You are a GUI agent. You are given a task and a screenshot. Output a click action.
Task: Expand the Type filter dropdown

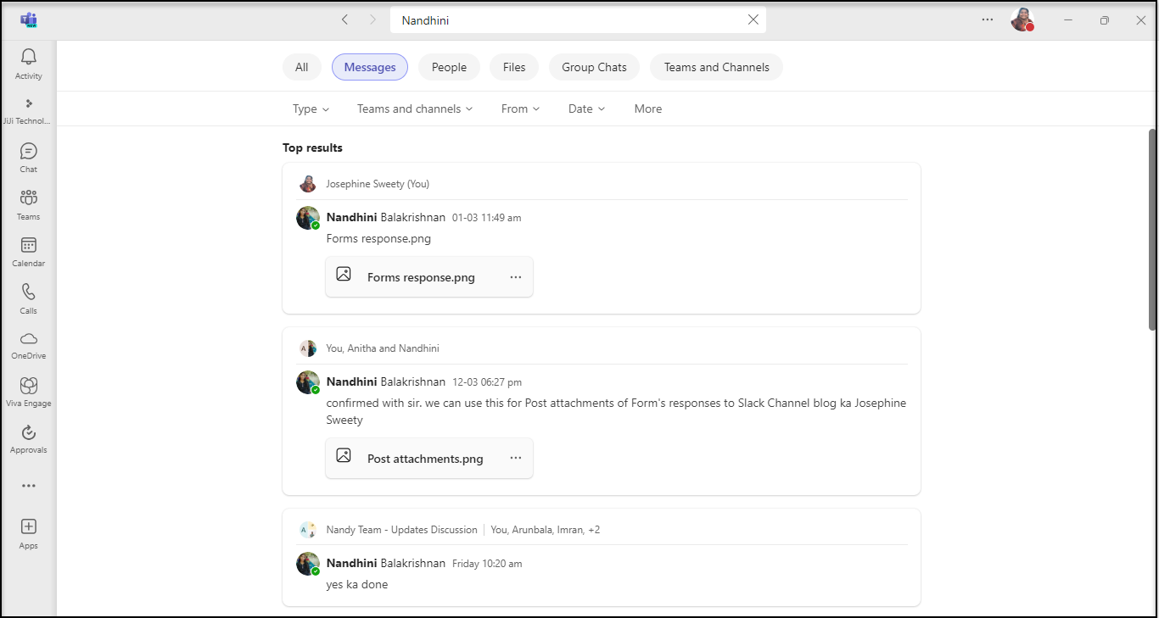click(x=311, y=109)
